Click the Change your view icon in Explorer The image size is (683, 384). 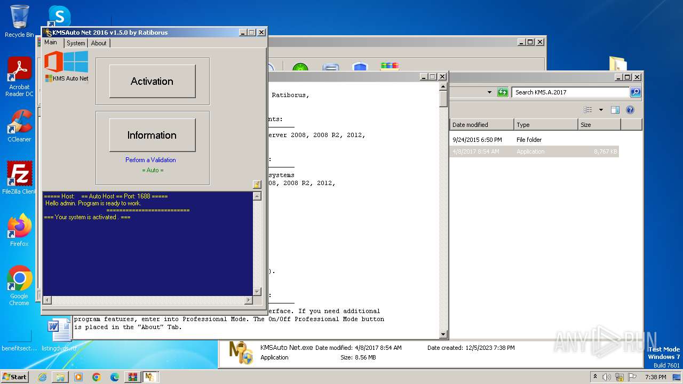pyautogui.click(x=588, y=110)
